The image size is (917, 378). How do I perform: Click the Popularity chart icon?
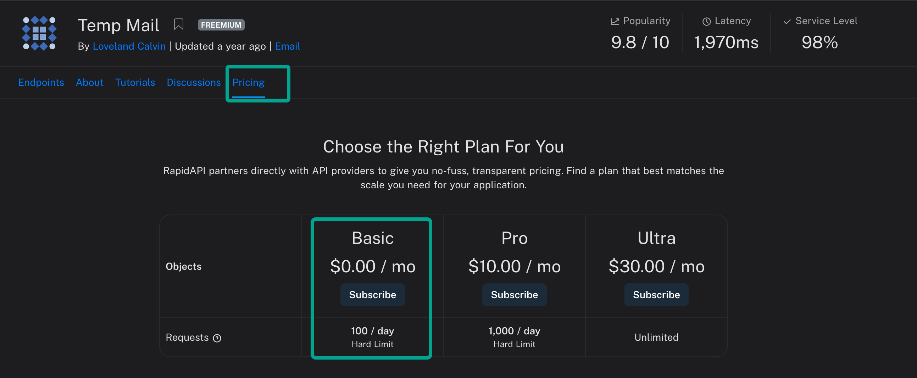(x=615, y=21)
